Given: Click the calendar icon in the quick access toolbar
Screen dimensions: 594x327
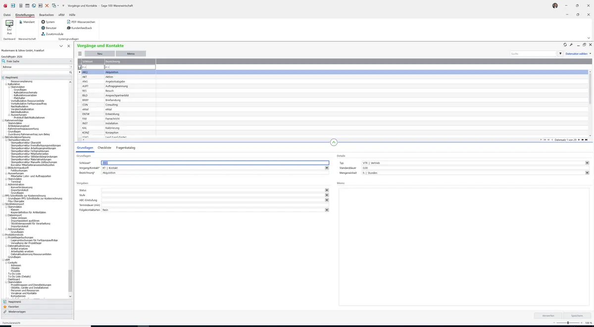Looking at the screenshot, I should pyautogui.click(x=27, y=5).
